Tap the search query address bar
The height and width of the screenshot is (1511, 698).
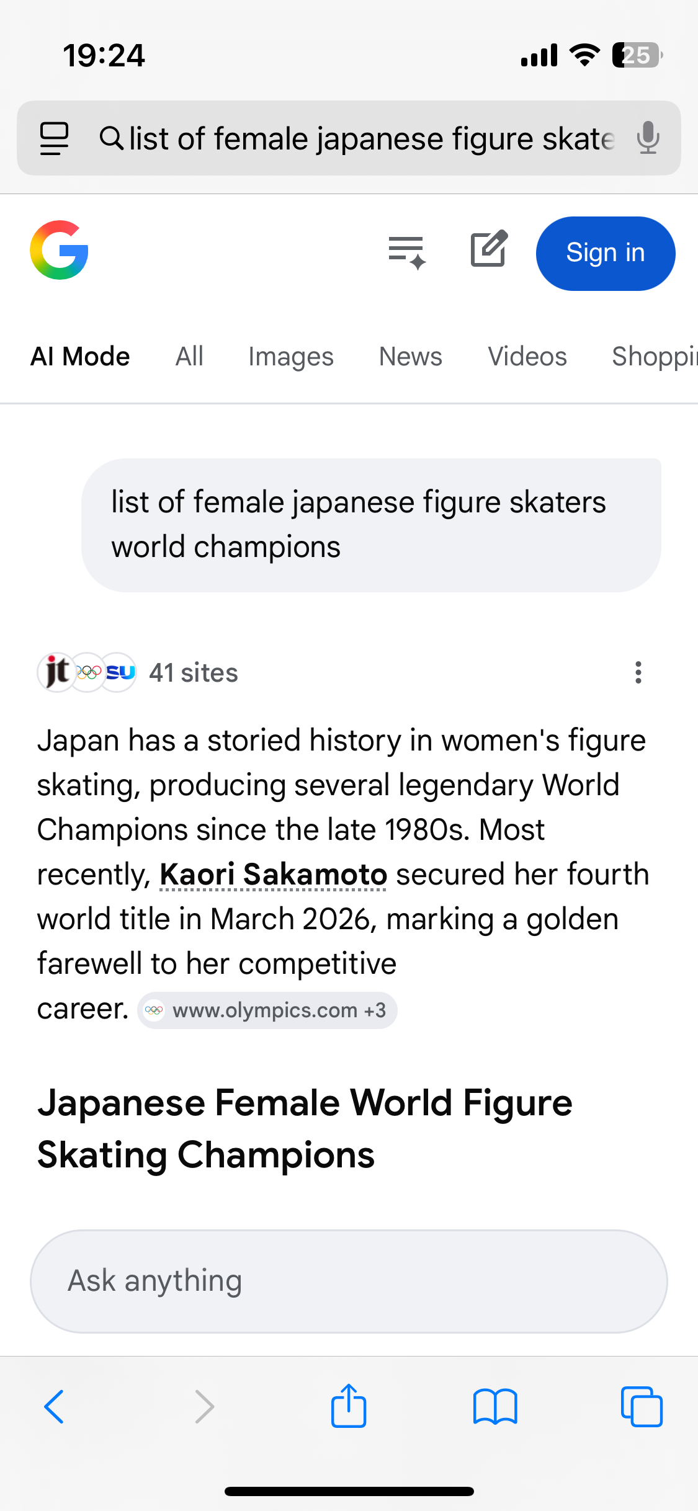coord(366,138)
